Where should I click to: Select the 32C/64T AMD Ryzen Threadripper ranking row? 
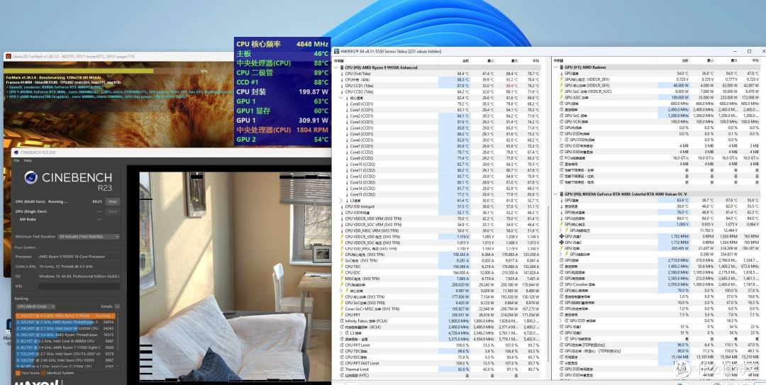point(65,322)
